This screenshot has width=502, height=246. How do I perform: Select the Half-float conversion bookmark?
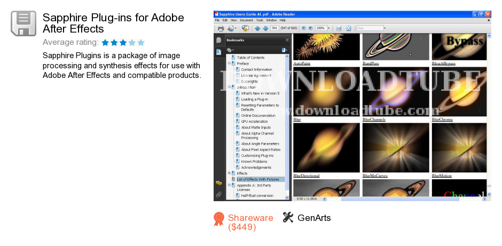(x=257, y=195)
